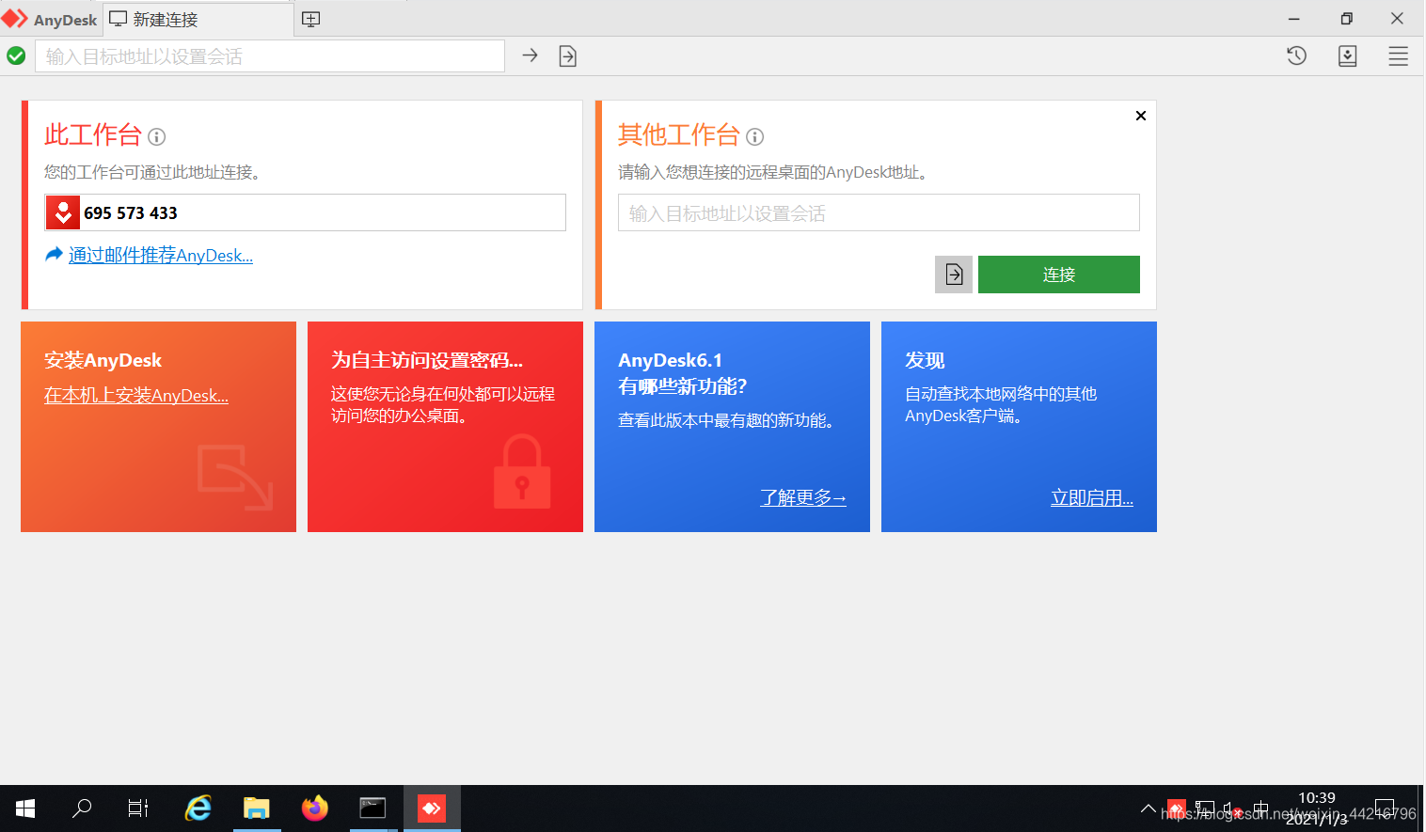Select the 新建连接 tab
Image resolution: width=1426 pixels, height=832 pixels.
coord(198,19)
